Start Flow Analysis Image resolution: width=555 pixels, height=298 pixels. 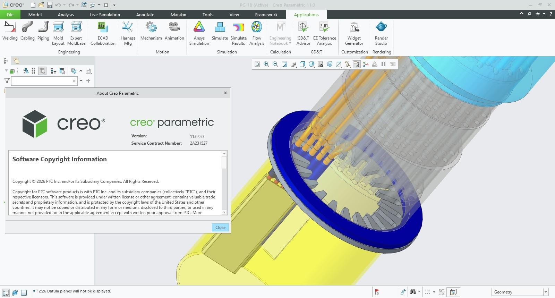[257, 34]
